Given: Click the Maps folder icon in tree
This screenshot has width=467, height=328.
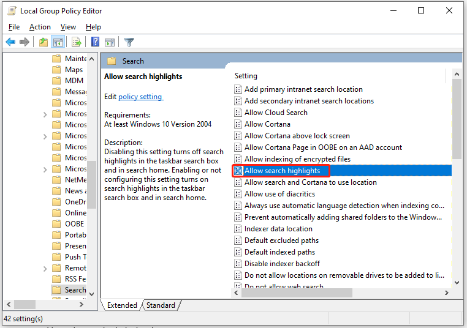Looking at the screenshot, I should (x=56, y=70).
